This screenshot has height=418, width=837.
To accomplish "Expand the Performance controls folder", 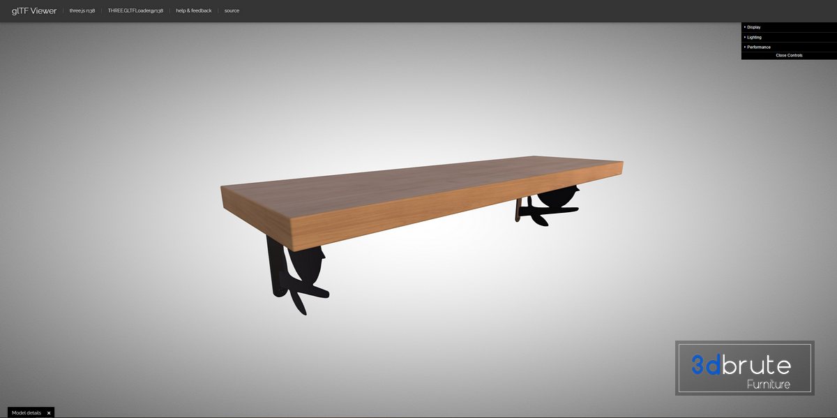I will pos(759,47).
